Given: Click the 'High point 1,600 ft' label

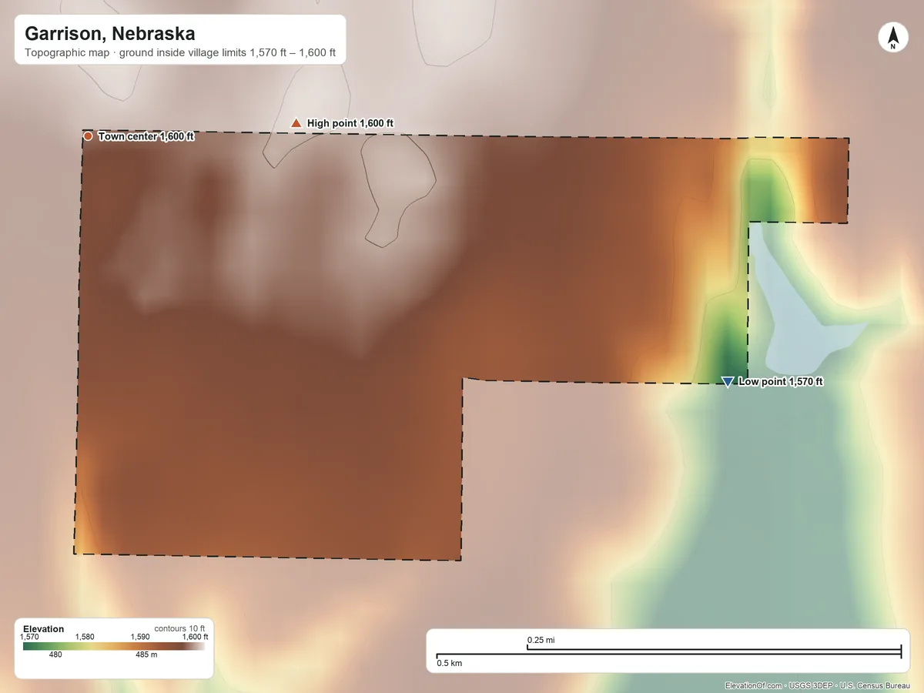Looking at the screenshot, I should point(350,123).
